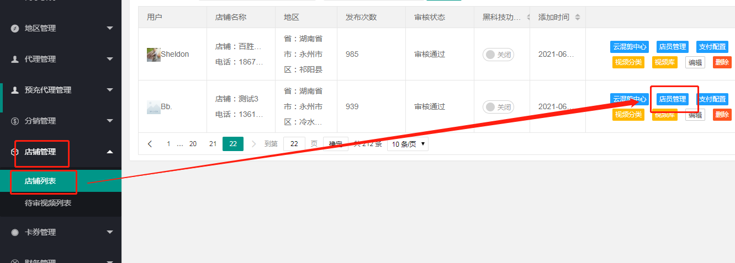Screen dimensions: 735x263
Task: Click the 地区管理 compass icon in the sidebar
Action: [x=15, y=28]
